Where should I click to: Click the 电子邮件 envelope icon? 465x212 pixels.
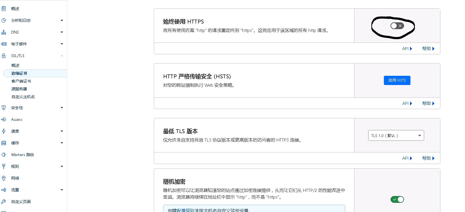4,44
